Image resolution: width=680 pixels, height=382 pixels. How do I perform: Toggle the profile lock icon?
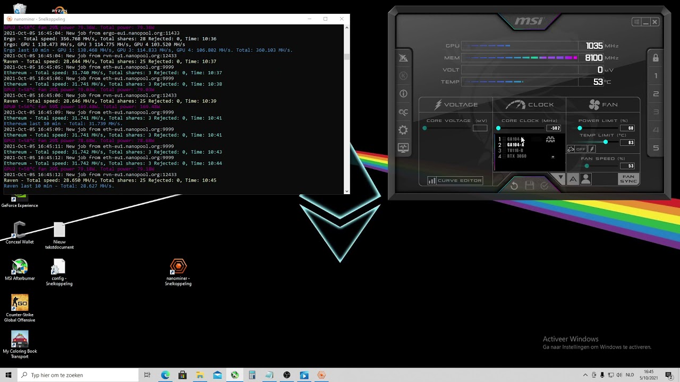[656, 58]
